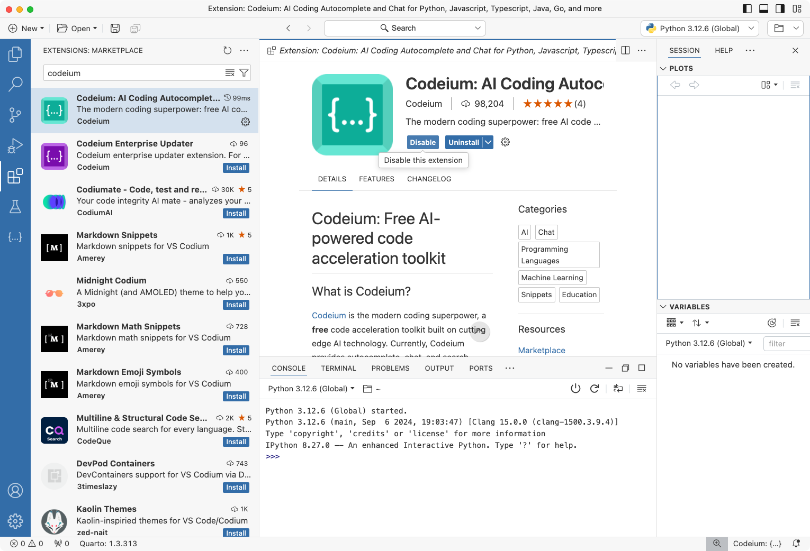The height and width of the screenshot is (551, 810).
Task: Open the Codeium extension settings gear
Action: point(505,142)
